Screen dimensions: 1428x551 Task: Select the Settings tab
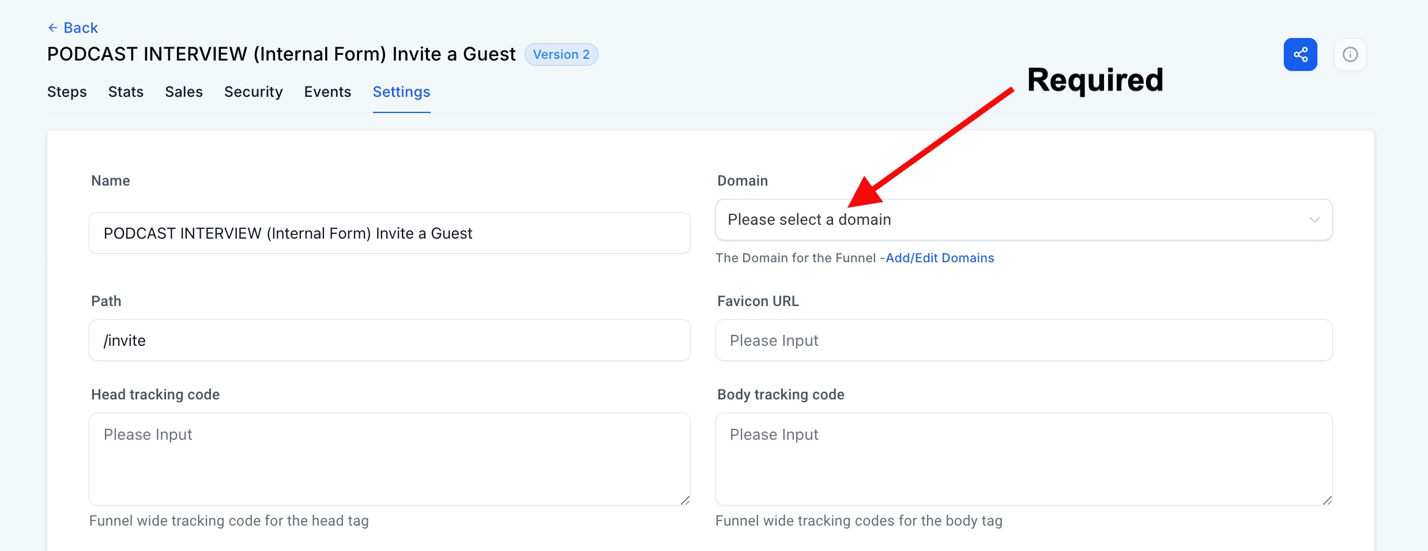(401, 92)
